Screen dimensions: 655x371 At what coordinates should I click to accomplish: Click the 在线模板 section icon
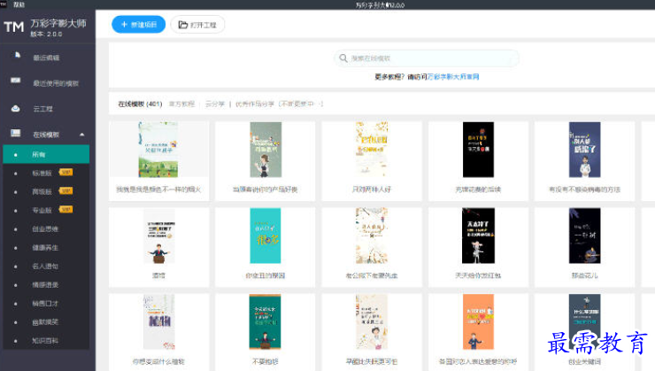(x=15, y=133)
